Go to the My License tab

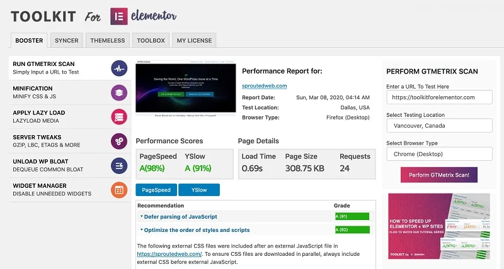tap(194, 40)
